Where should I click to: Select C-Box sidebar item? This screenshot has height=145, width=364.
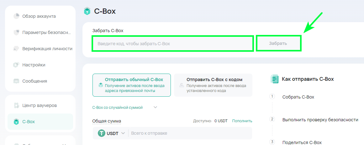40,121
